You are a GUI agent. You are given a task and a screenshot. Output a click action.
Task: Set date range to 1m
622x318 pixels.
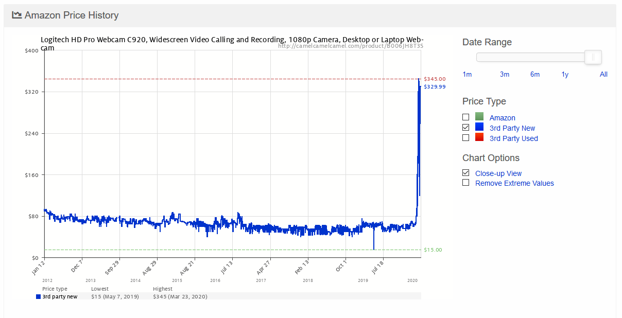point(467,74)
